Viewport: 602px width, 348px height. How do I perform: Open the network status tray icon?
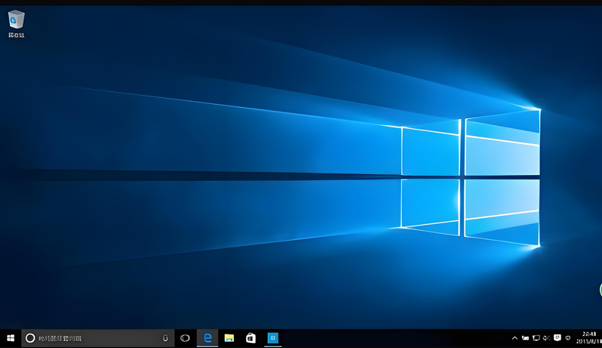[536, 338]
